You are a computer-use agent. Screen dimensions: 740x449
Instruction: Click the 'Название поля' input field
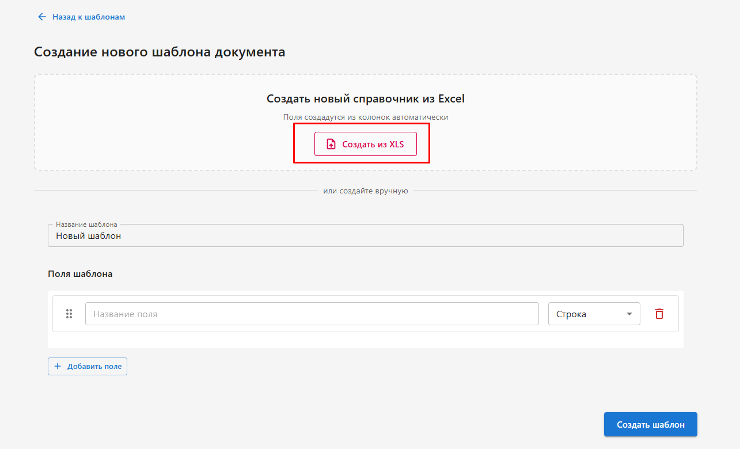pyautogui.click(x=312, y=314)
